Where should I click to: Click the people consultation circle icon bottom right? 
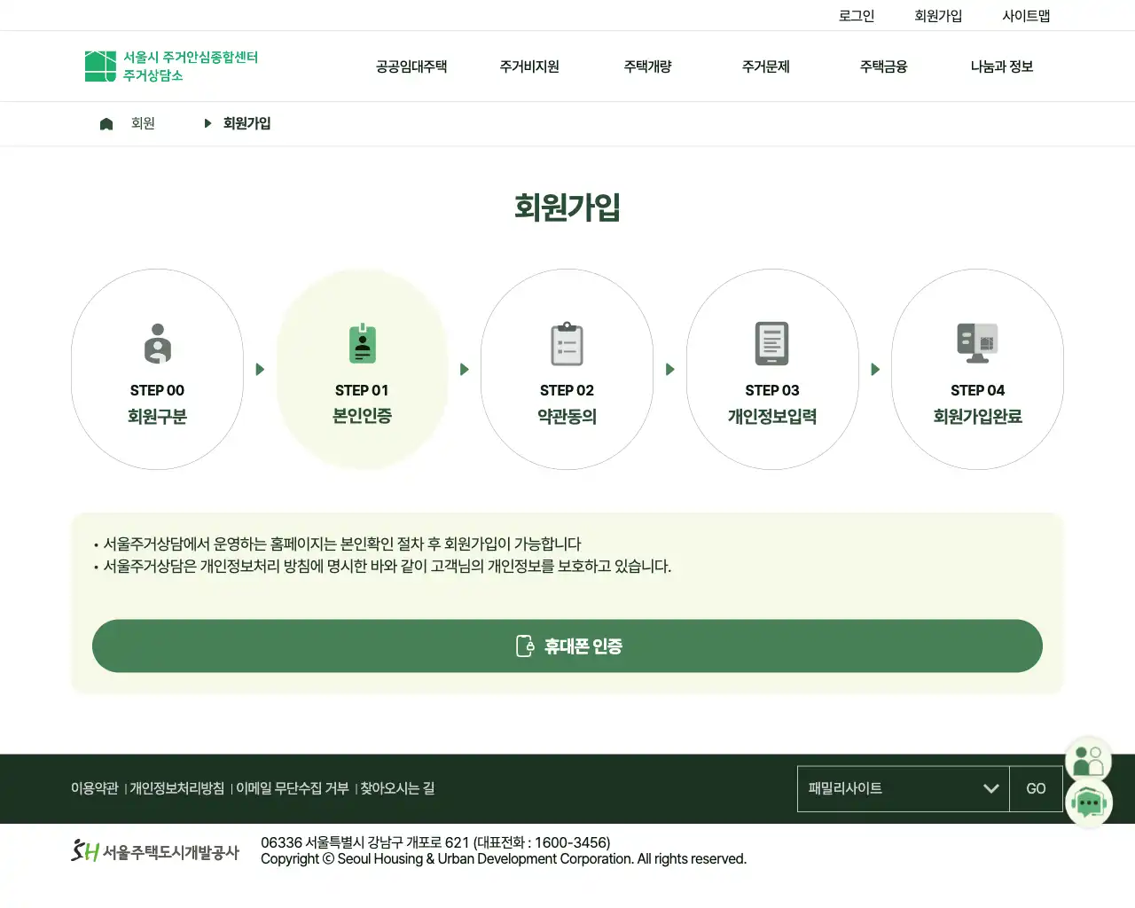(x=1089, y=758)
